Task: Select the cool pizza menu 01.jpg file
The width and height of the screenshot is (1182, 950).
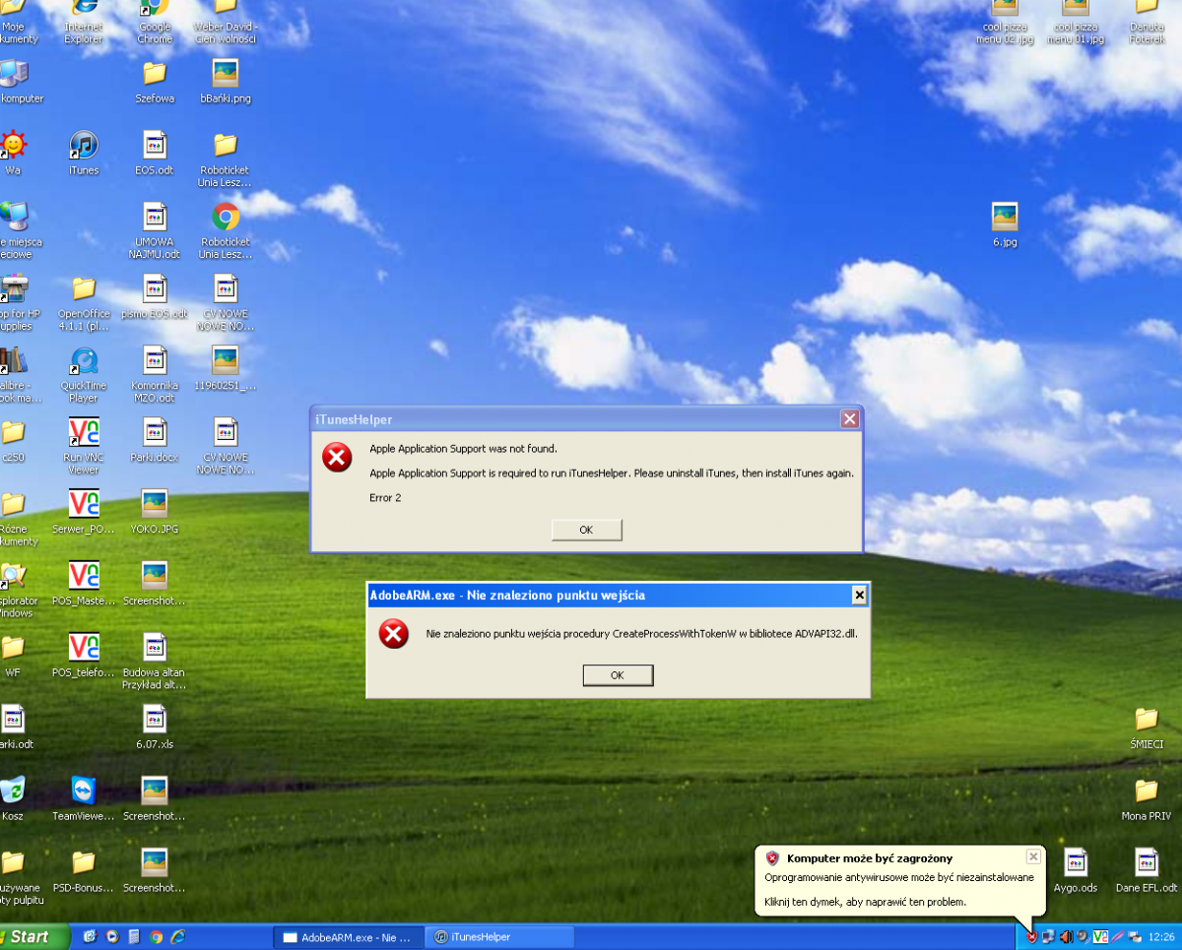Action: (x=1076, y=23)
